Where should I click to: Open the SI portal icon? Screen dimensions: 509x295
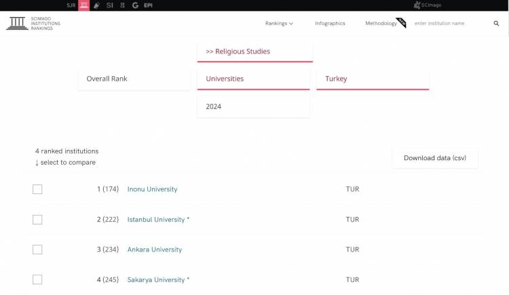[110, 5]
